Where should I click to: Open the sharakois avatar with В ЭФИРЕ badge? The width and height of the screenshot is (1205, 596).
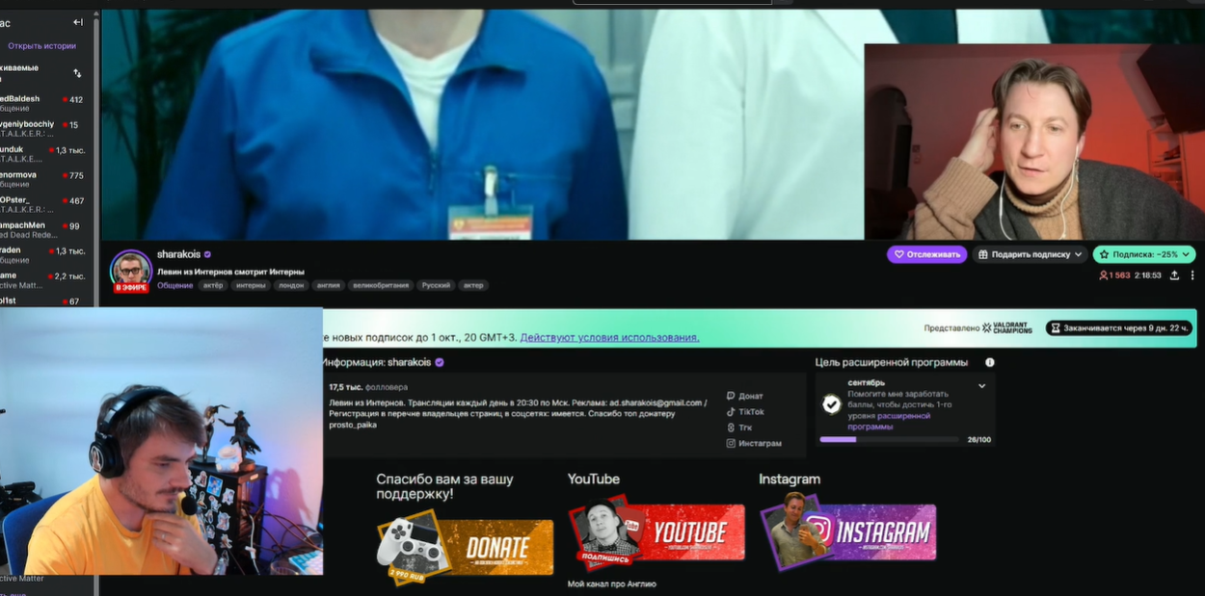pyautogui.click(x=131, y=271)
